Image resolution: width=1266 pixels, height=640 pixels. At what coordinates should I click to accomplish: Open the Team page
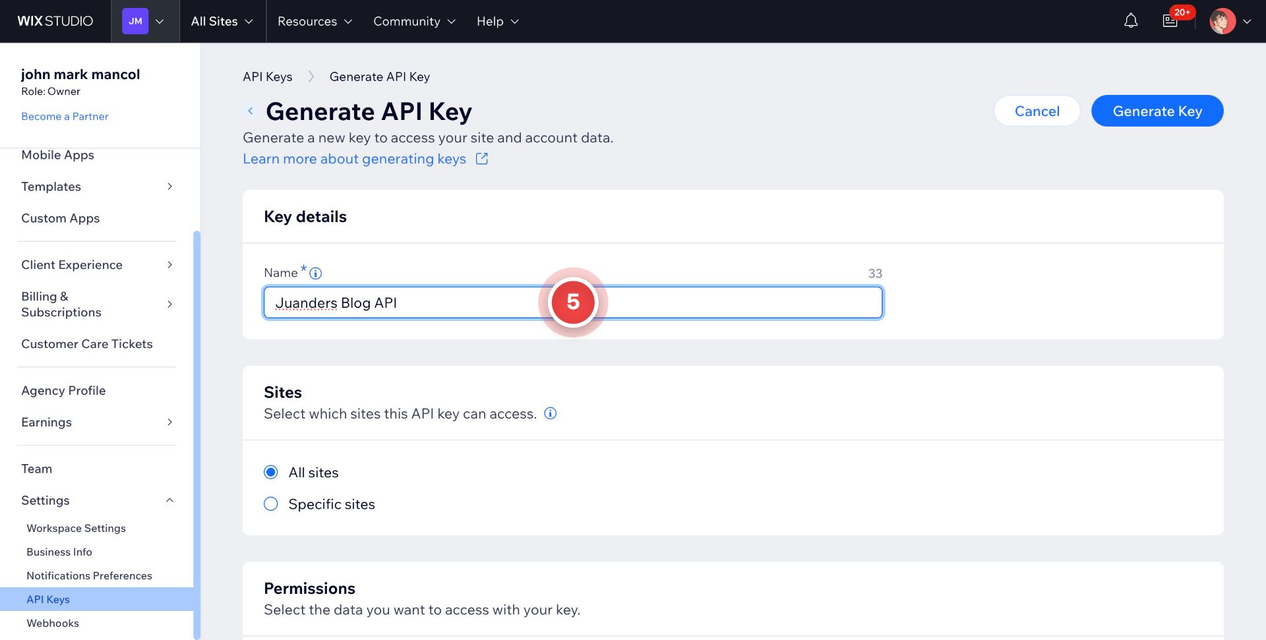(36, 469)
